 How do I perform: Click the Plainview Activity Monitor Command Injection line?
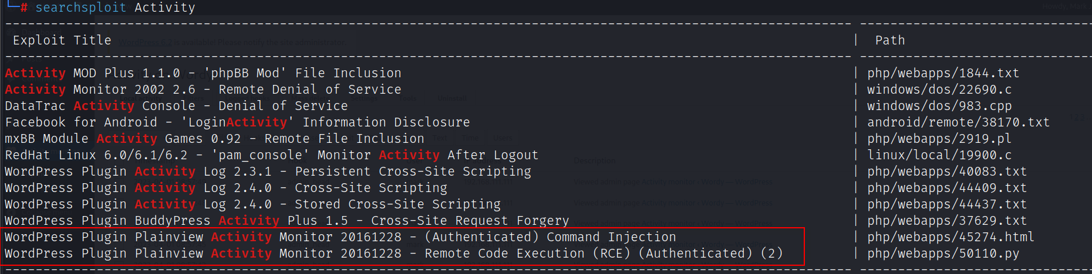pos(340,237)
